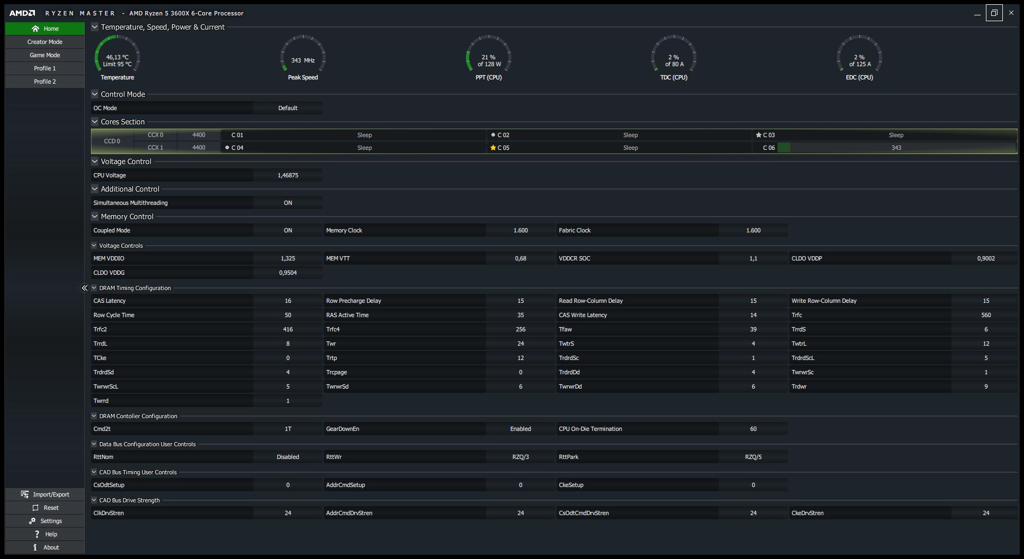Click the Row Cycle Time value 50
1024x559 pixels.
tap(288, 315)
